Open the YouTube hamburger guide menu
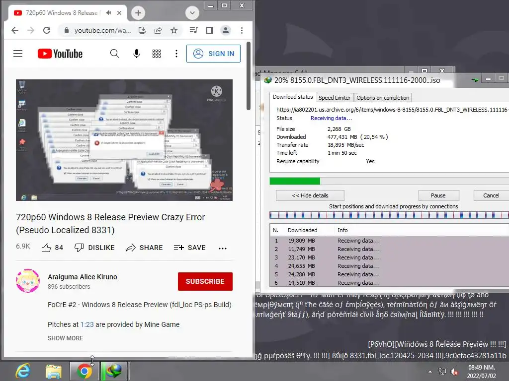 point(18,54)
